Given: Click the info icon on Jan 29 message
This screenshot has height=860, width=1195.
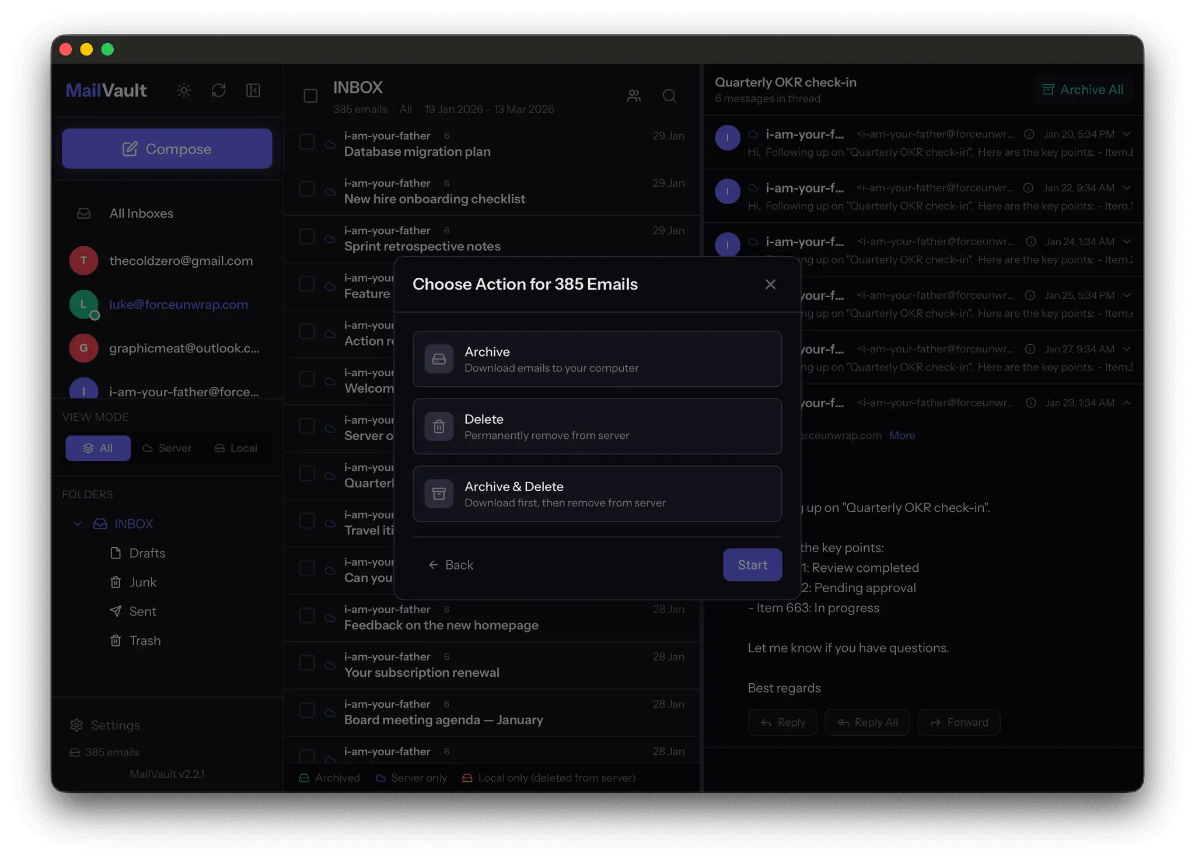Looking at the screenshot, I should [1031, 403].
